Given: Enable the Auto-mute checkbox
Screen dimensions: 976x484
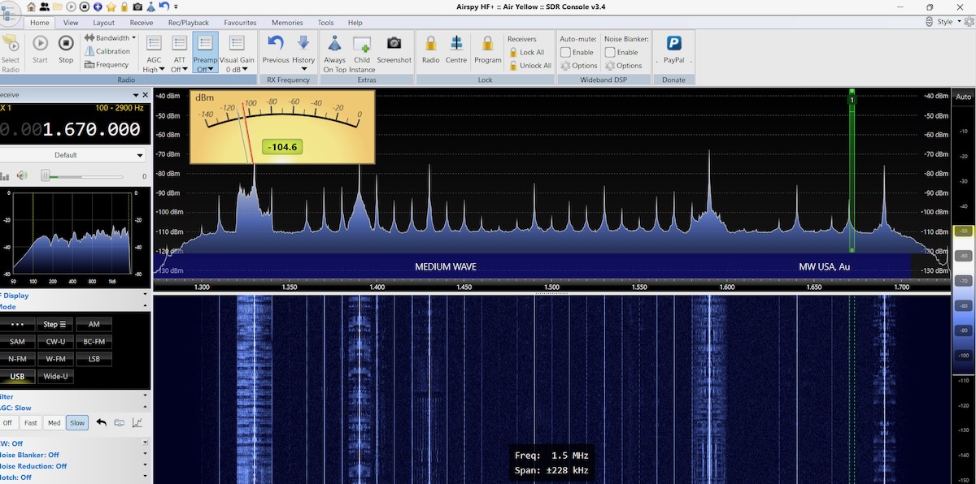Looking at the screenshot, I should [566, 52].
